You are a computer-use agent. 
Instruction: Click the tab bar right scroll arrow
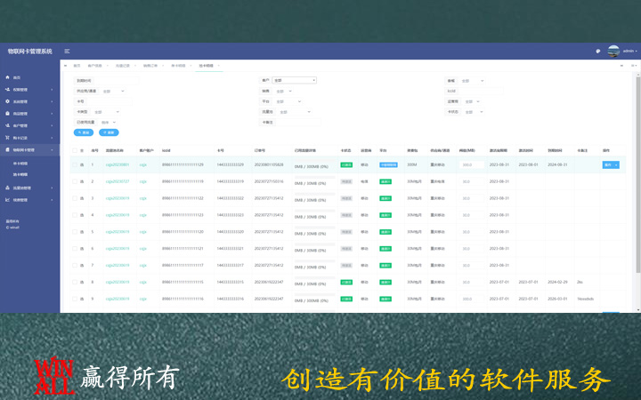[621, 66]
